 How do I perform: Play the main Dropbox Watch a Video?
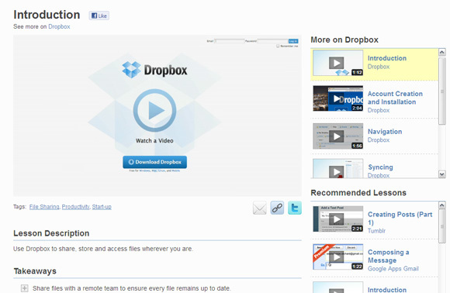point(154,110)
